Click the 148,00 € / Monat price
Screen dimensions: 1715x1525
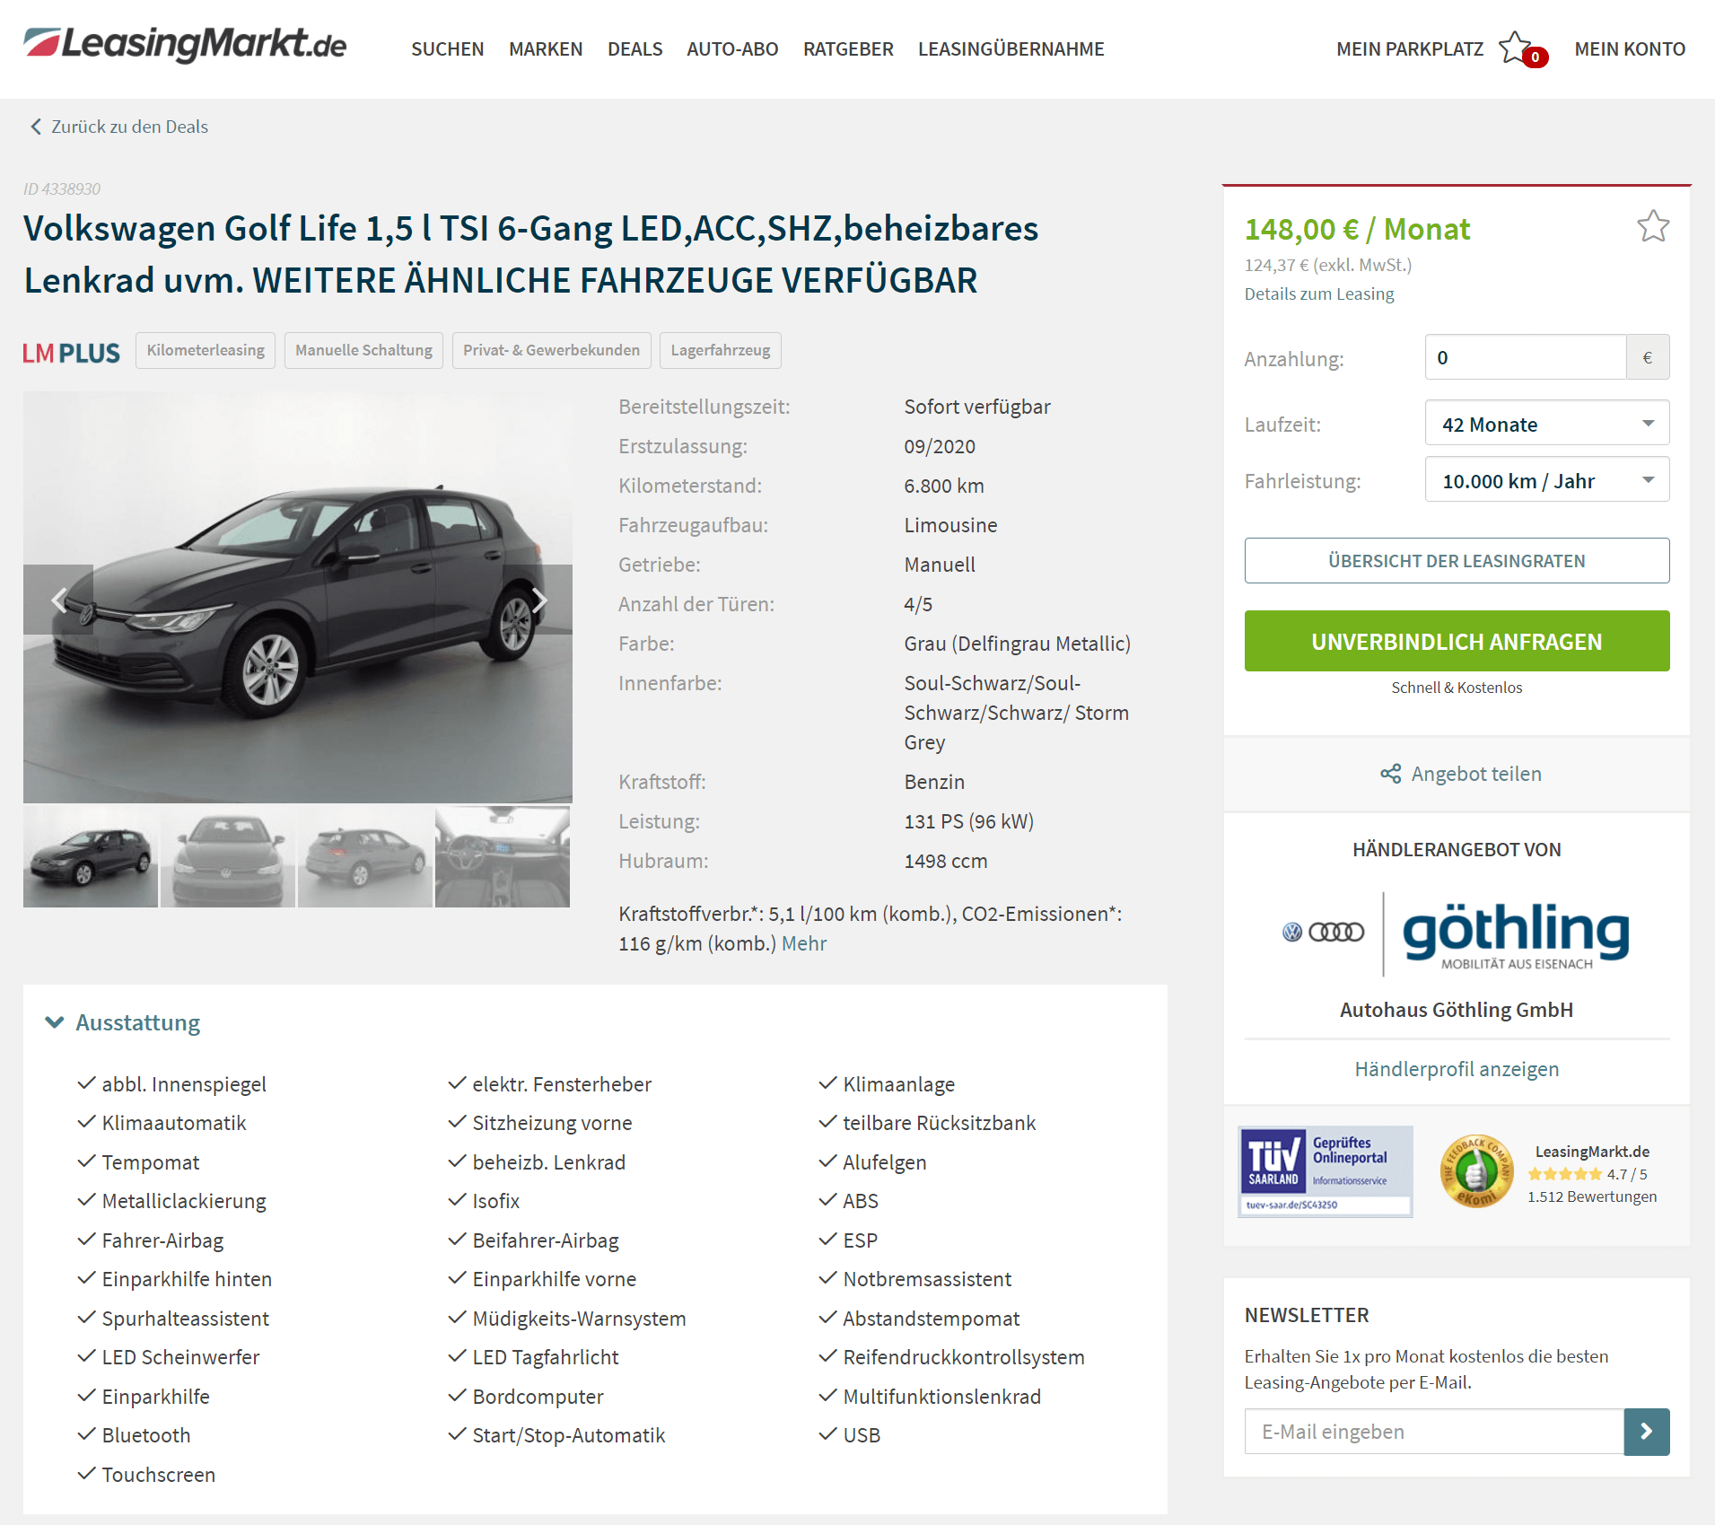point(1357,230)
